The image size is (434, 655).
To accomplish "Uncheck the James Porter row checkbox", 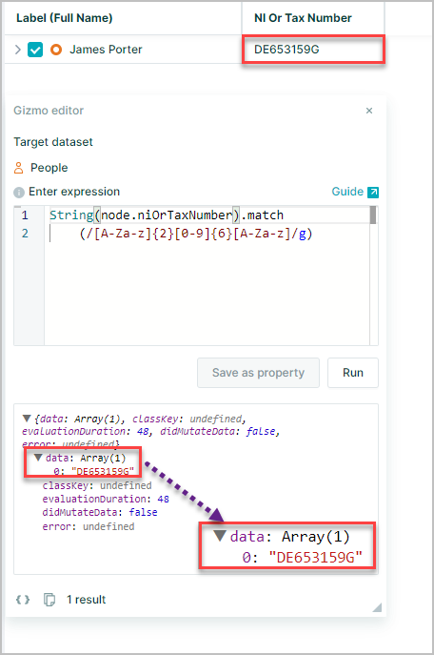I will (x=35, y=50).
